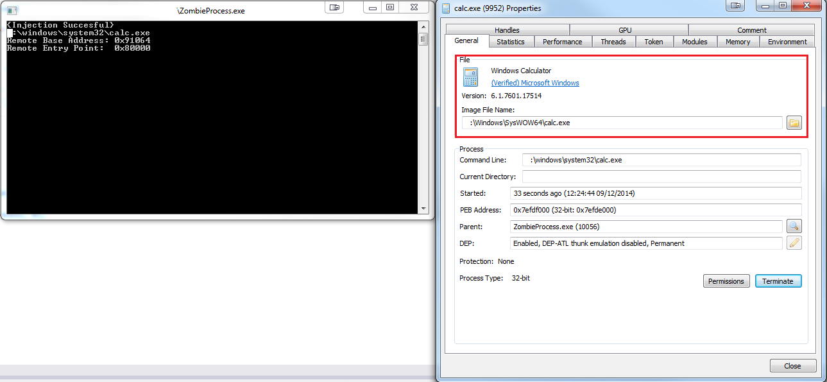Inspect the parent process with the magnifier icon
Viewport: 827px width, 382px height.
(x=794, y=226)
